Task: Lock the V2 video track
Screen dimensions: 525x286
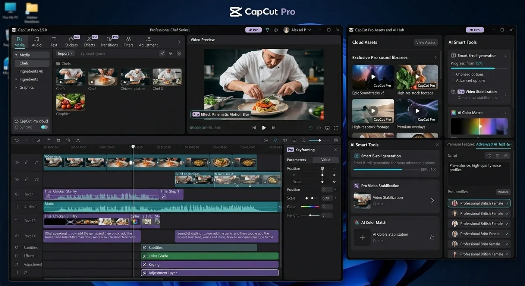Action: 26,179
